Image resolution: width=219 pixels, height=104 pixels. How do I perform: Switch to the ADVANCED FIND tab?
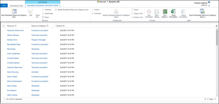[x=17, y=6]
